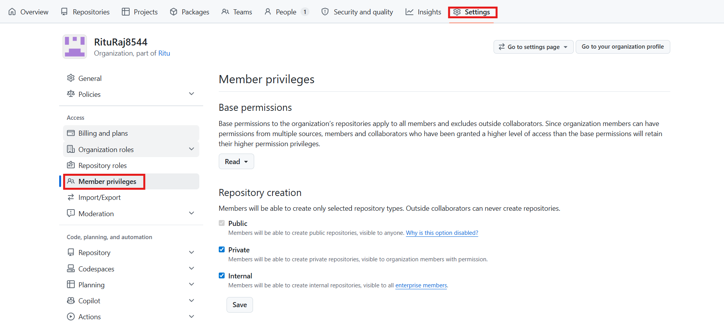Click the Actions play icon in sidebar
This screenshot has width=724, height=327.
71,317
